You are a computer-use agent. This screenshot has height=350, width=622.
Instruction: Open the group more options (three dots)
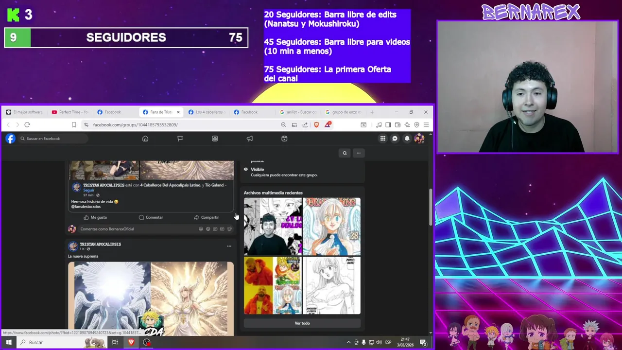tap(359, 153)
